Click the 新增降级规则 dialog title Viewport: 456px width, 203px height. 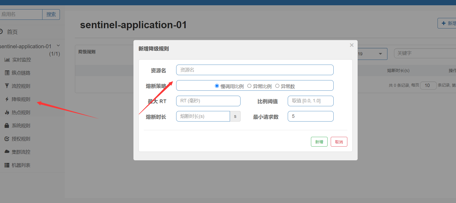coord(153,49)
